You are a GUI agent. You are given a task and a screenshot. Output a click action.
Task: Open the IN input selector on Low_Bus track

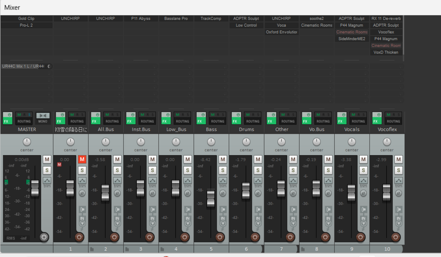(188, 218)
